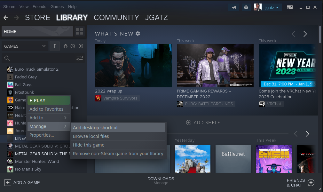323x192 pixels.
Task: Show previous What's New items arrow
Action: [x=294, y=34]
